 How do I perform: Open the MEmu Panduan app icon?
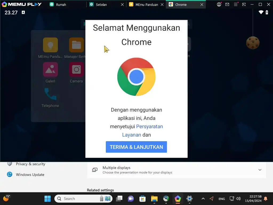[50, 45]
